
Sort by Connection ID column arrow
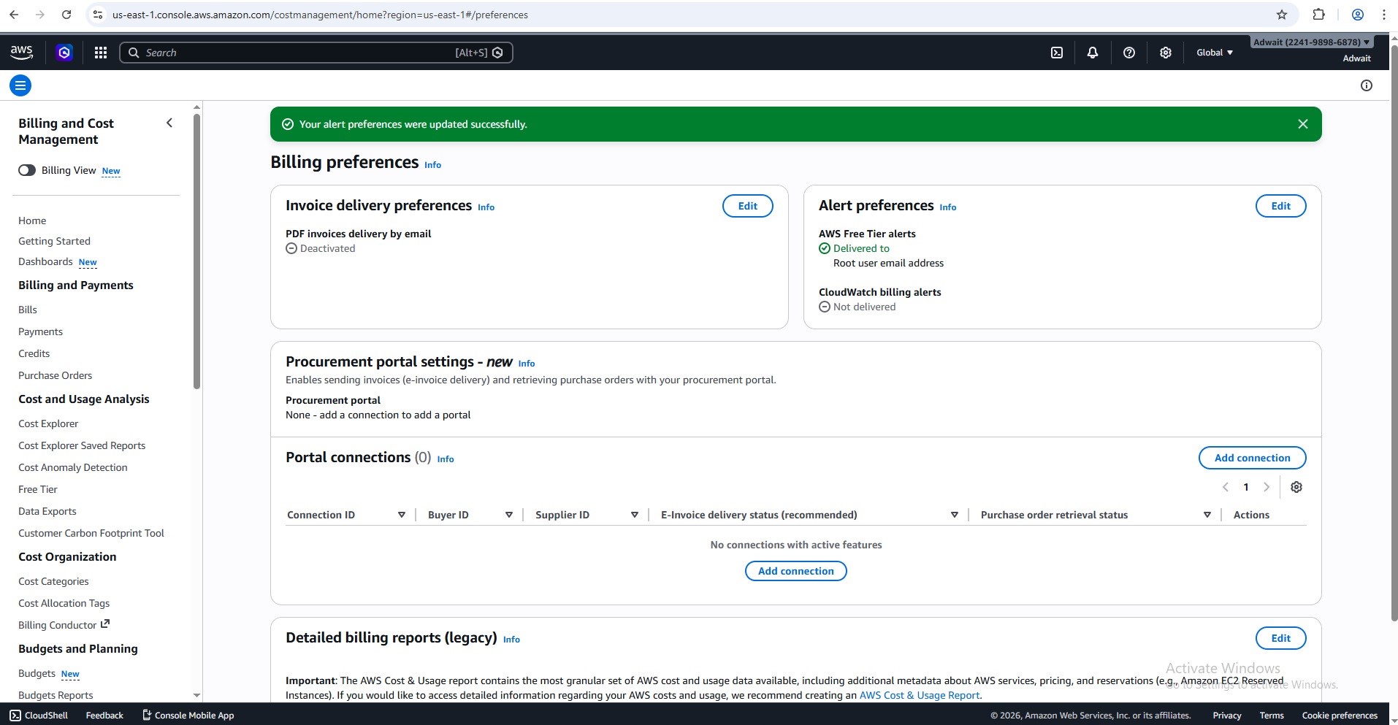coord(401,515)
